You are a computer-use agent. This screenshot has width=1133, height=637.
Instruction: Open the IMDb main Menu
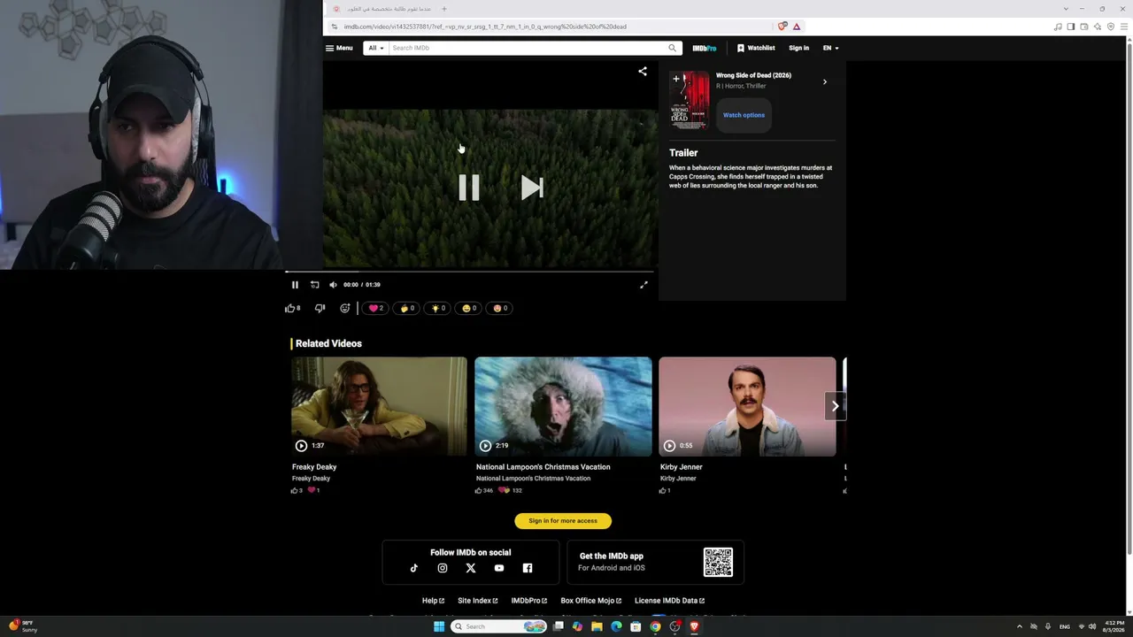pos(339,48)
